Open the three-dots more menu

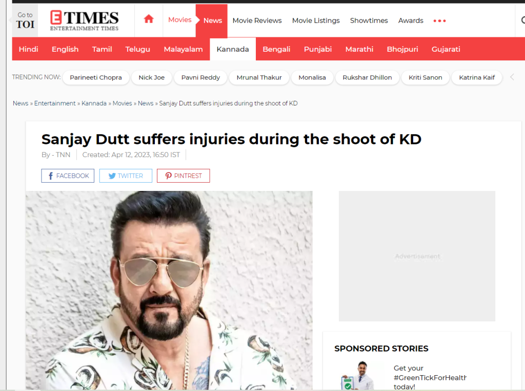coord(439,20)
